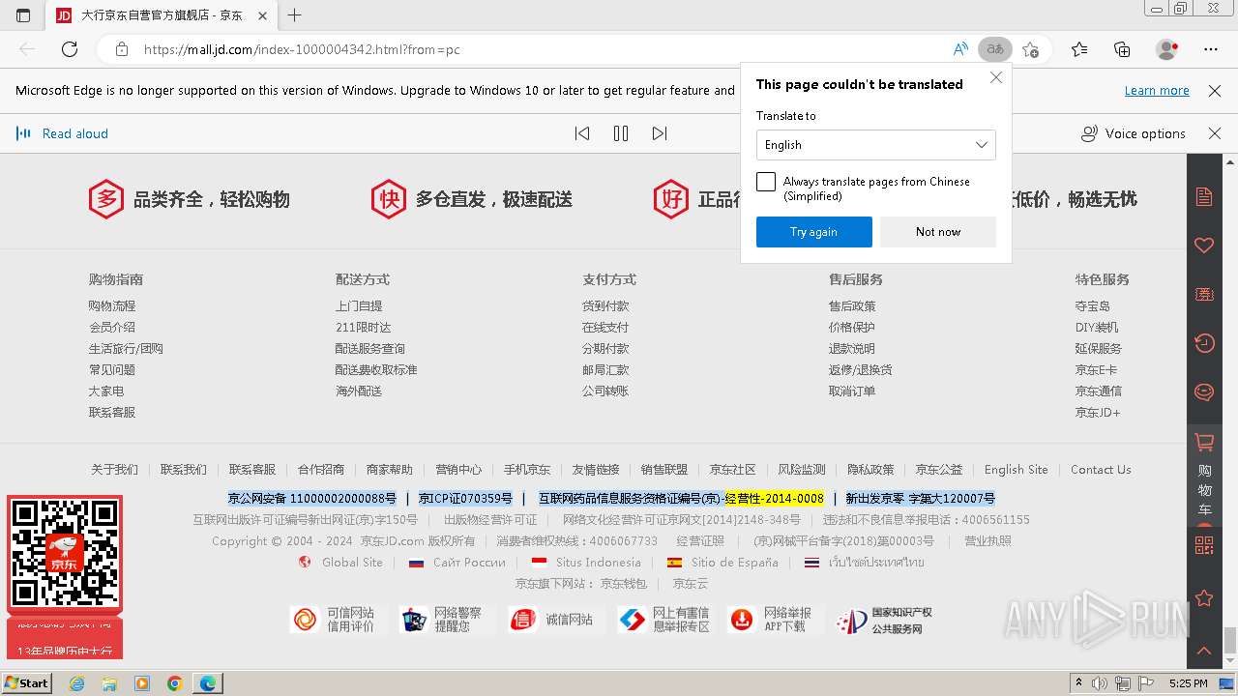
Task: Click the browser refresh icon
Action: 70,49
